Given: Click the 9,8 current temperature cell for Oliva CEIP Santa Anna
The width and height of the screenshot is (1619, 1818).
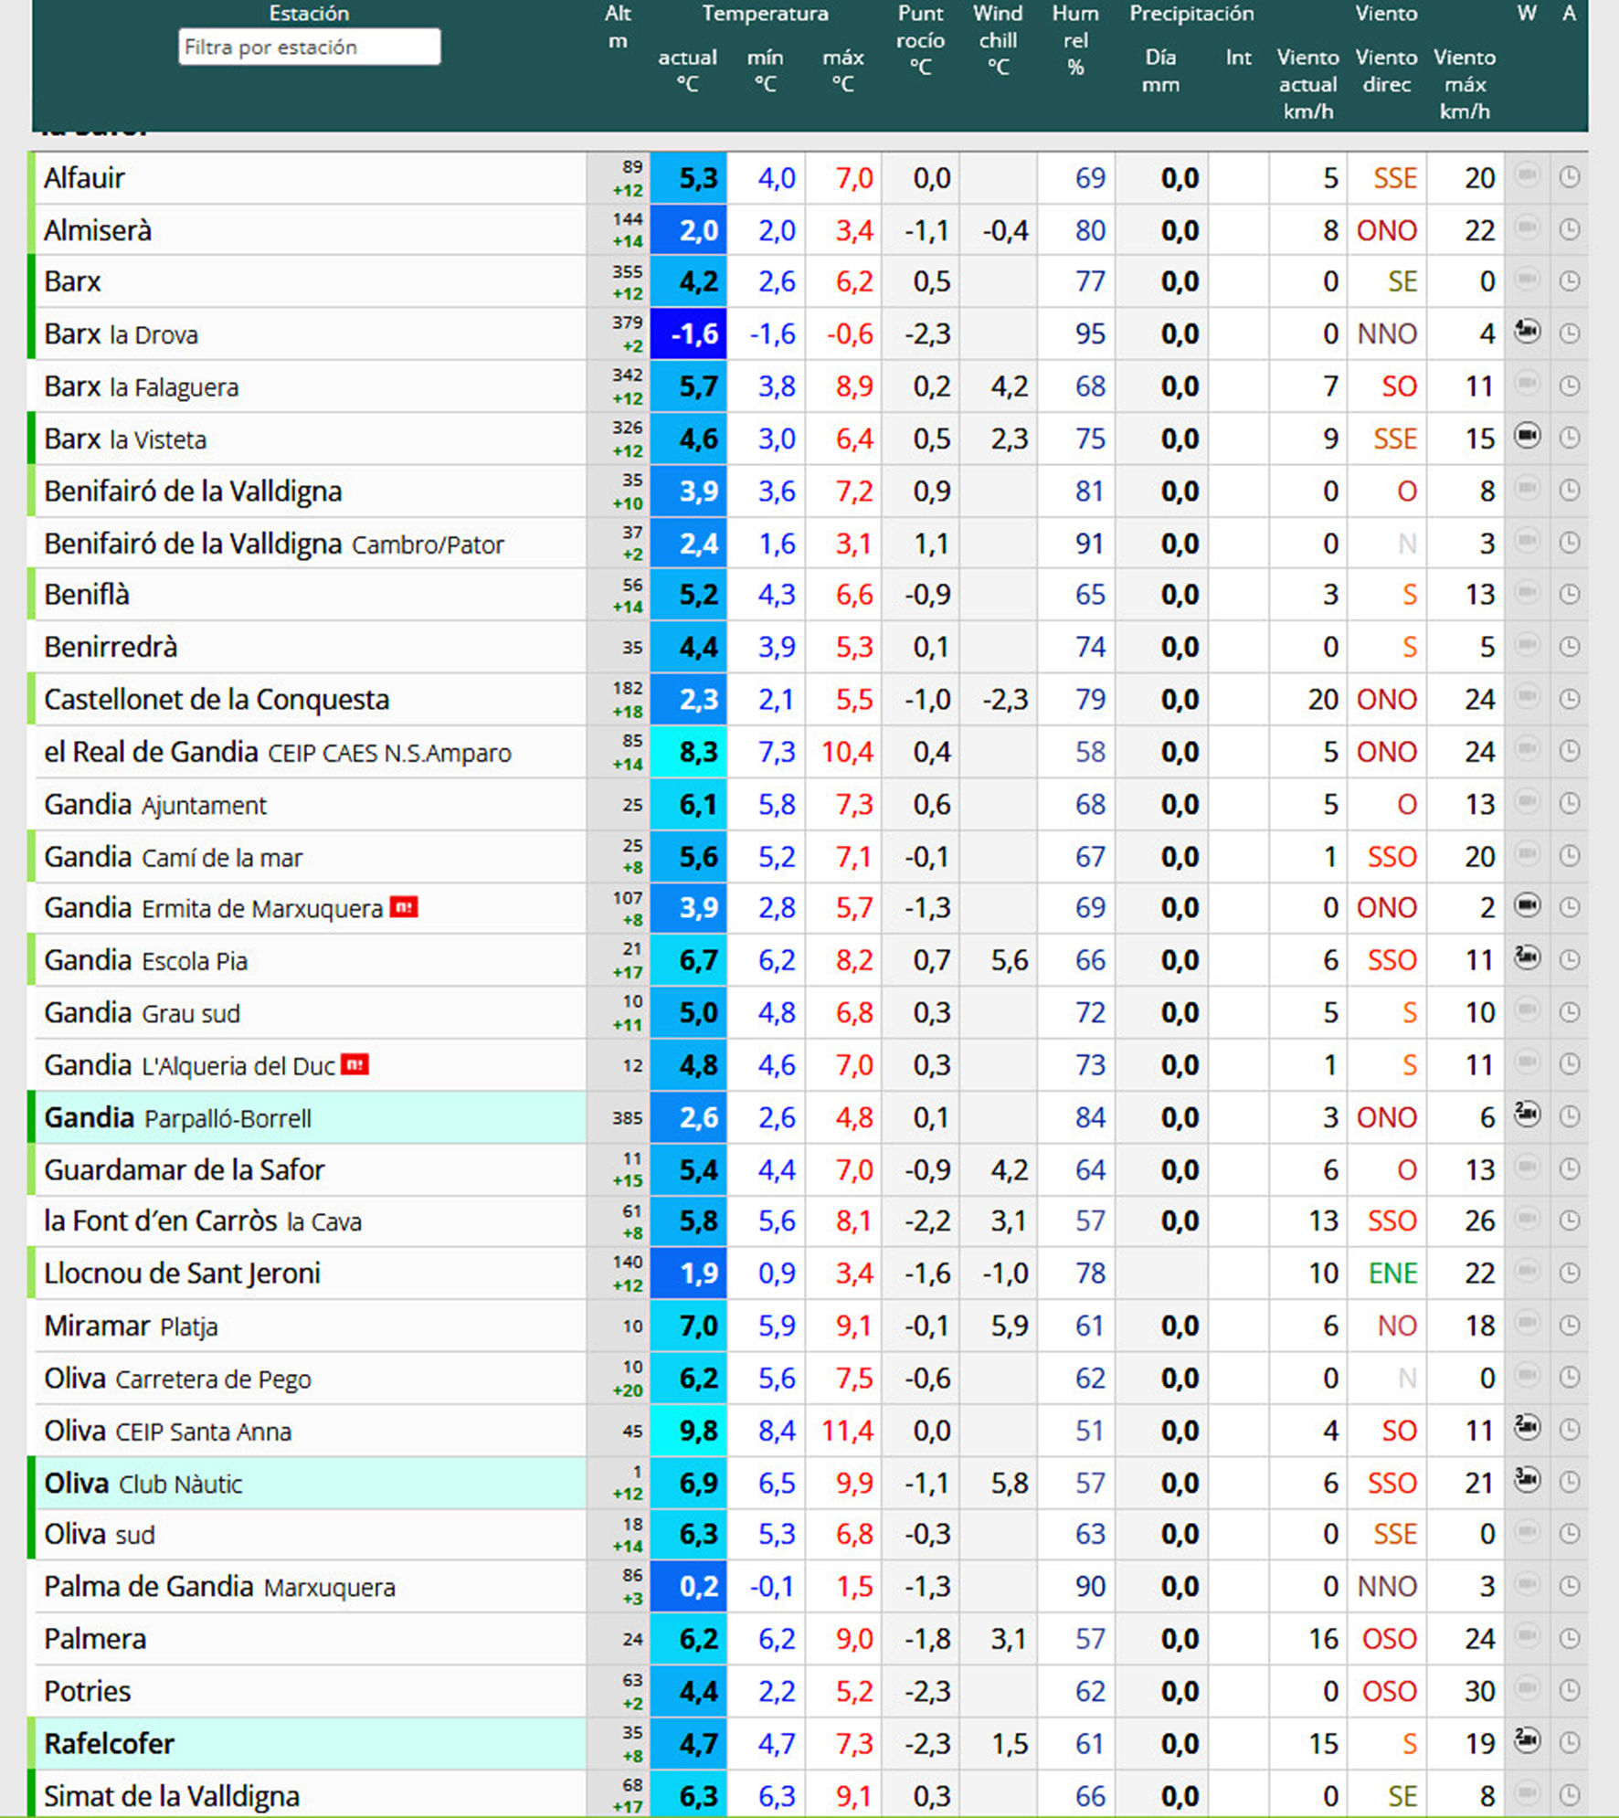Looking at the screenshot, I should click(x=689, y=1430).
